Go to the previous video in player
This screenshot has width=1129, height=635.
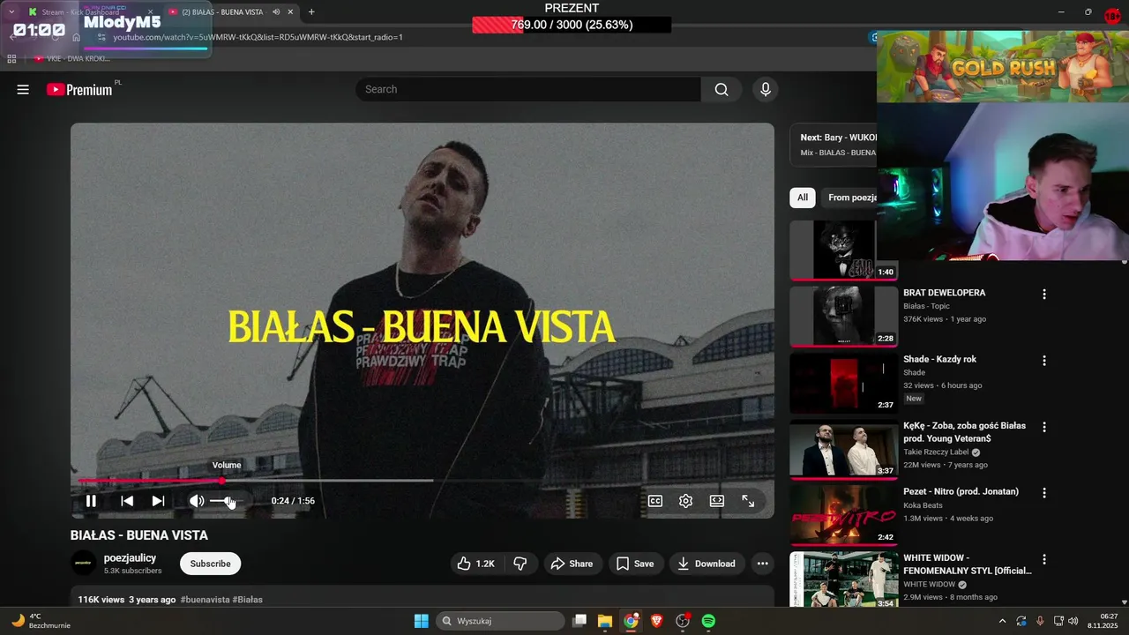pos(127,501)
